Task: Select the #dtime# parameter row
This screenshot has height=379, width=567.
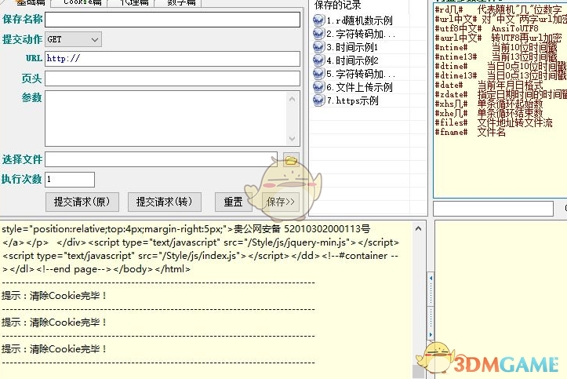Action: (500, 66)
